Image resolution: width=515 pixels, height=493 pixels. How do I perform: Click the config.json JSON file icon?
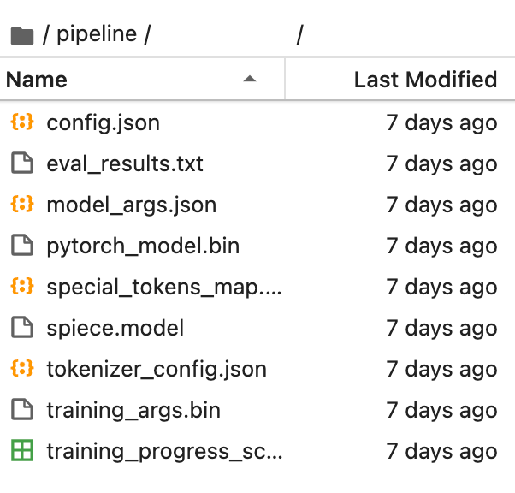pyautogui.click(x=22, y=122)
